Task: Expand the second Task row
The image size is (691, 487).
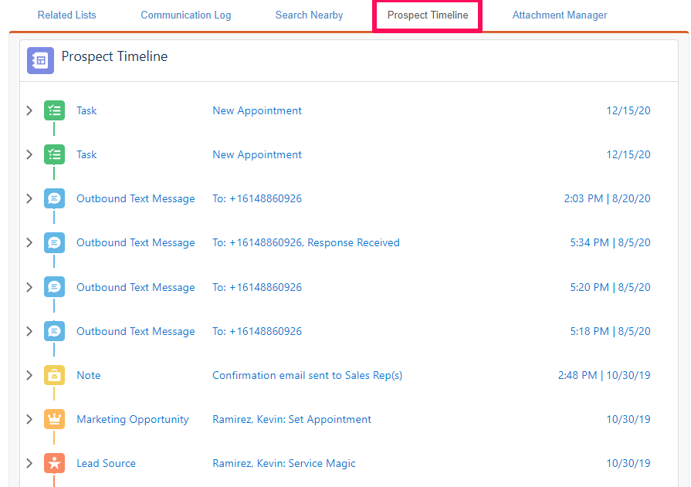Action: click(x=29, y=154)
